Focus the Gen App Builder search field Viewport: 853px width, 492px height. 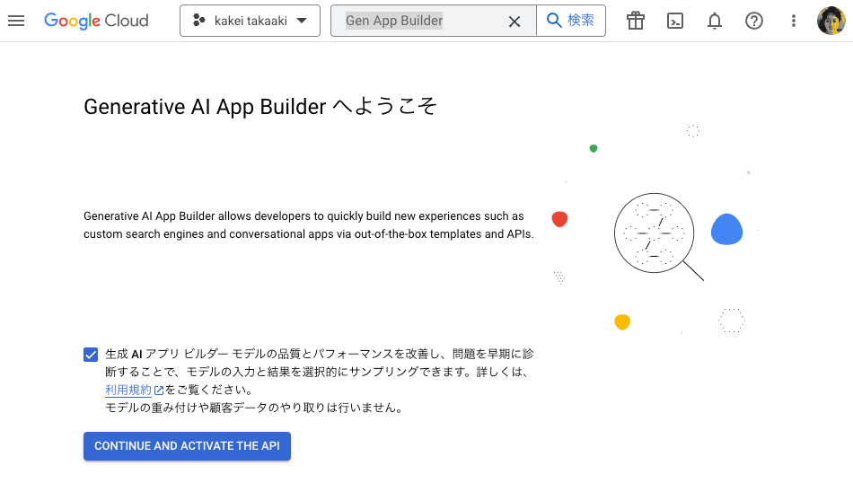(x=425, y=21)
